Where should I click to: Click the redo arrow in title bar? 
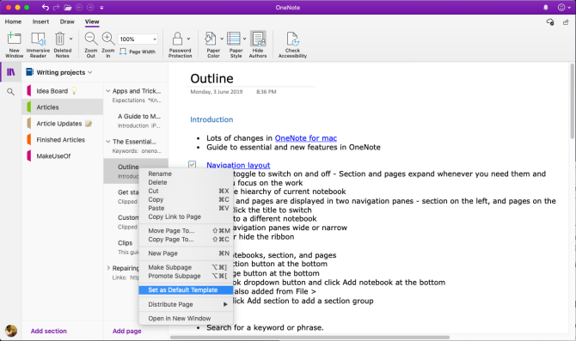[56, 8]
